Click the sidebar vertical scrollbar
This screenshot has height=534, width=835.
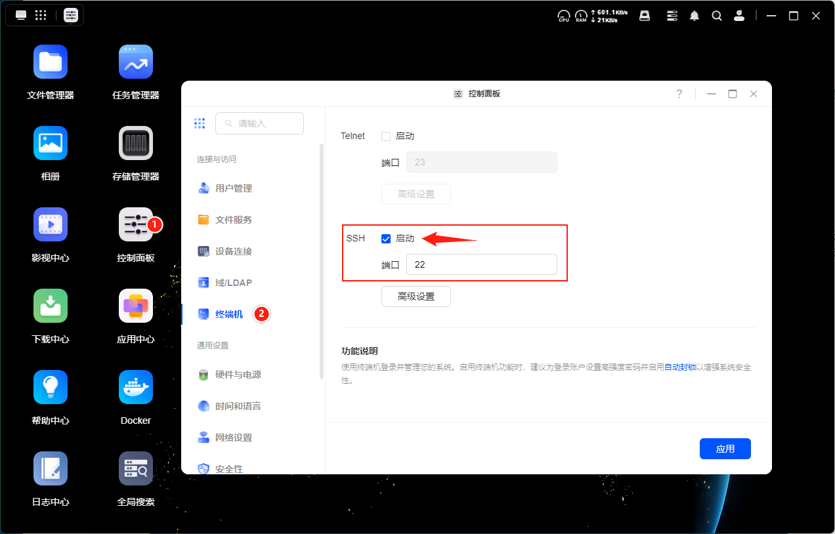point(322,261)
